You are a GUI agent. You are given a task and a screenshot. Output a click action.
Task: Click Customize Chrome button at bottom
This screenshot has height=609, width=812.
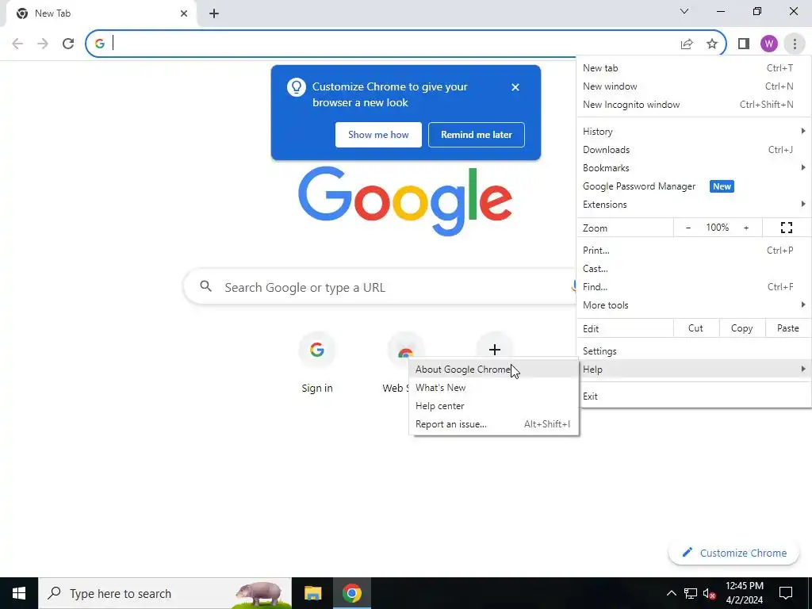[x=735, y=553]
